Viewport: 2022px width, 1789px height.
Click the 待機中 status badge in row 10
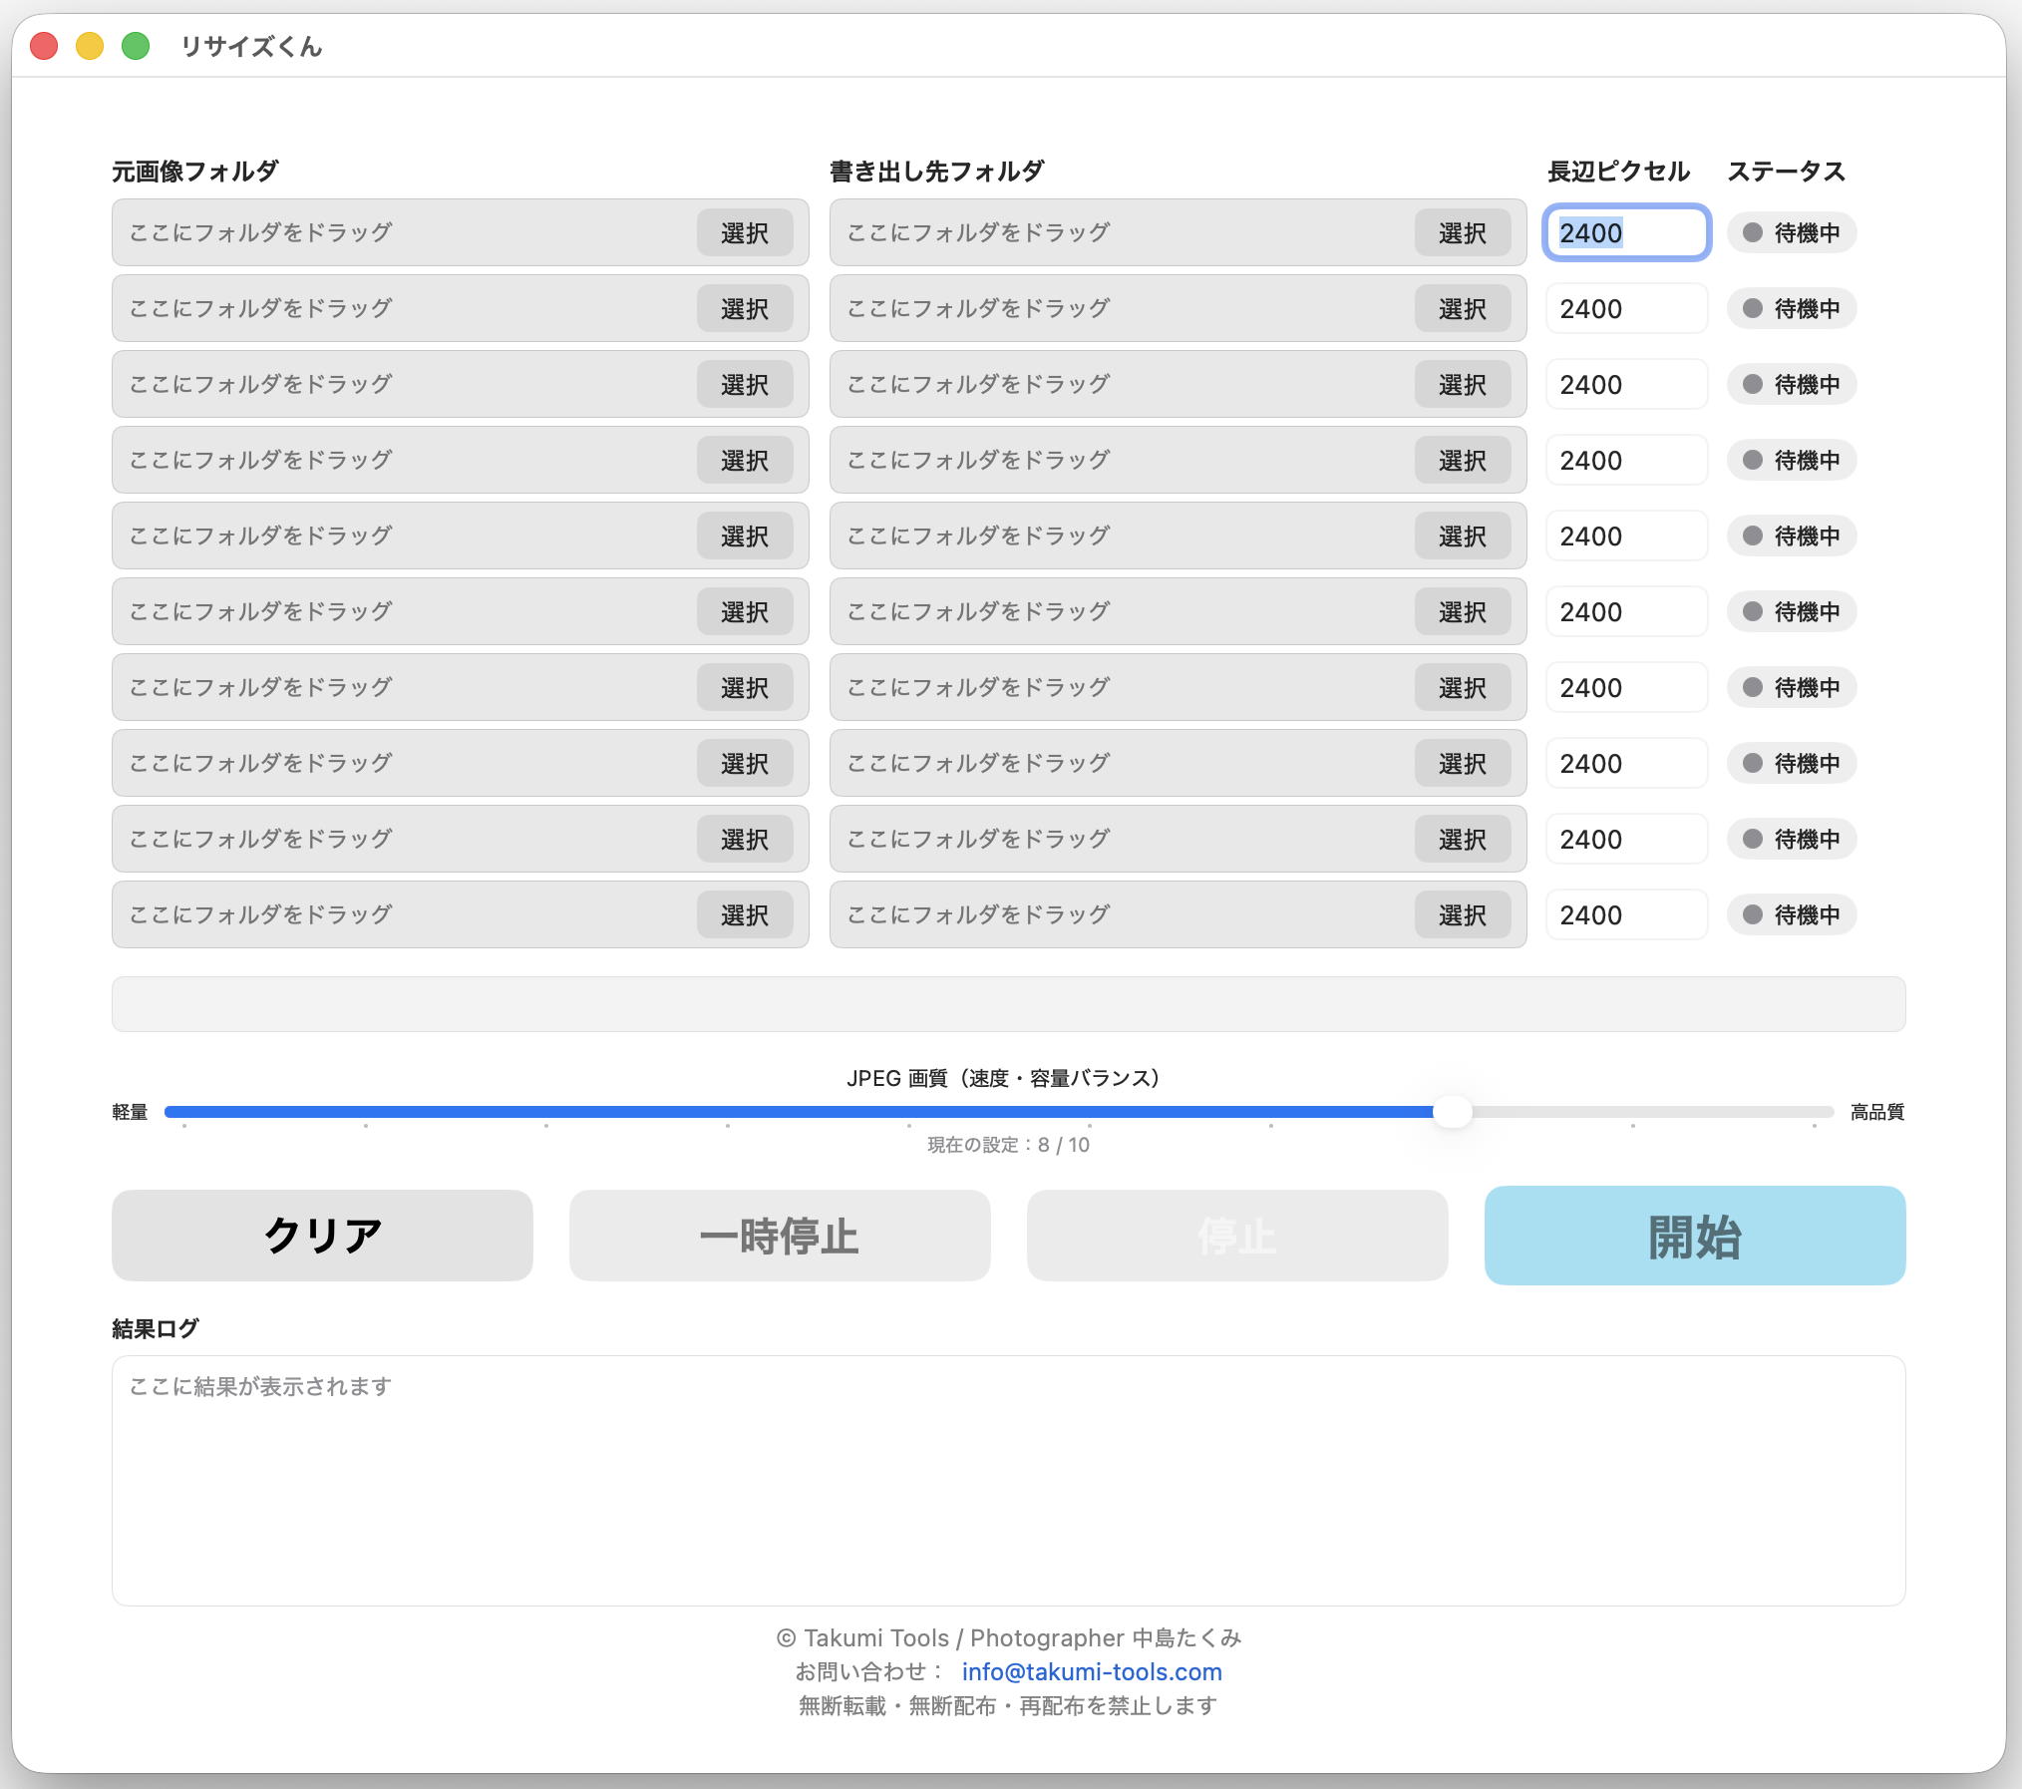pos(1792,915)
